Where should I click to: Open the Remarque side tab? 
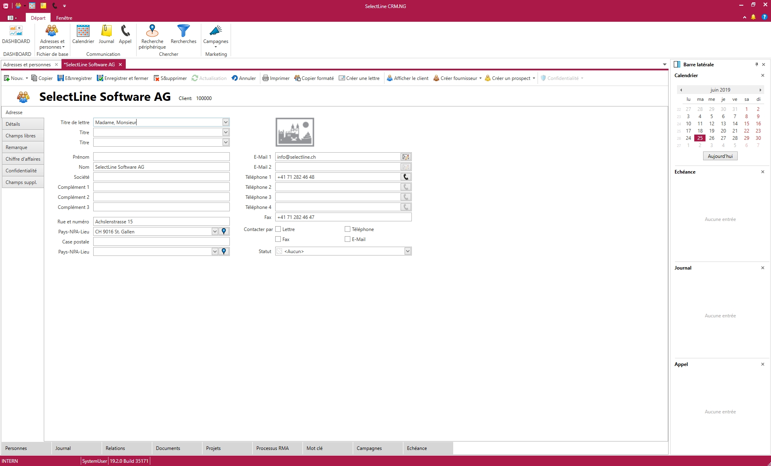tap(23, 147)
